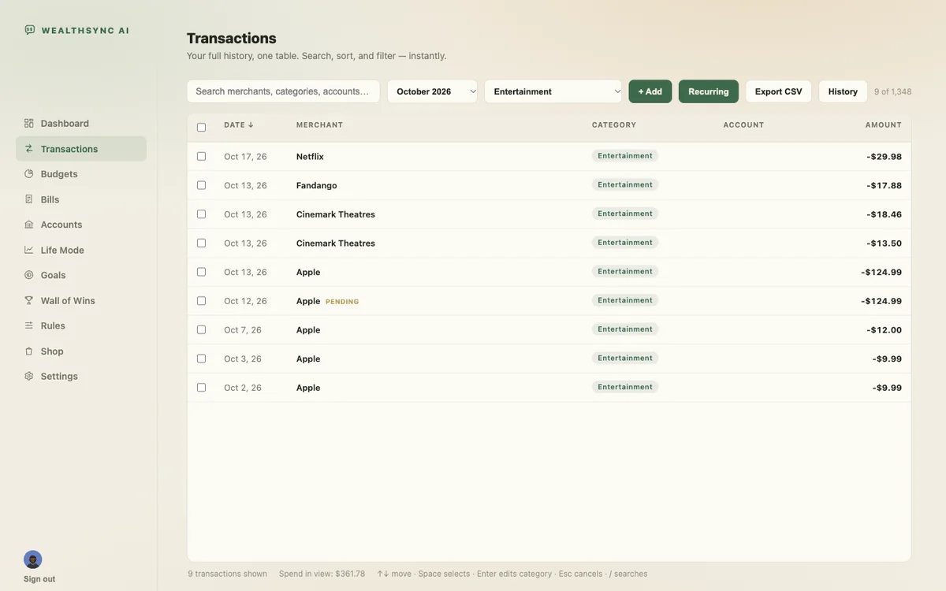Viewport: 946px width, 591px height.
Task: Click the Settings gear icon
Action: pyautogui.click(x=29, y=377)
